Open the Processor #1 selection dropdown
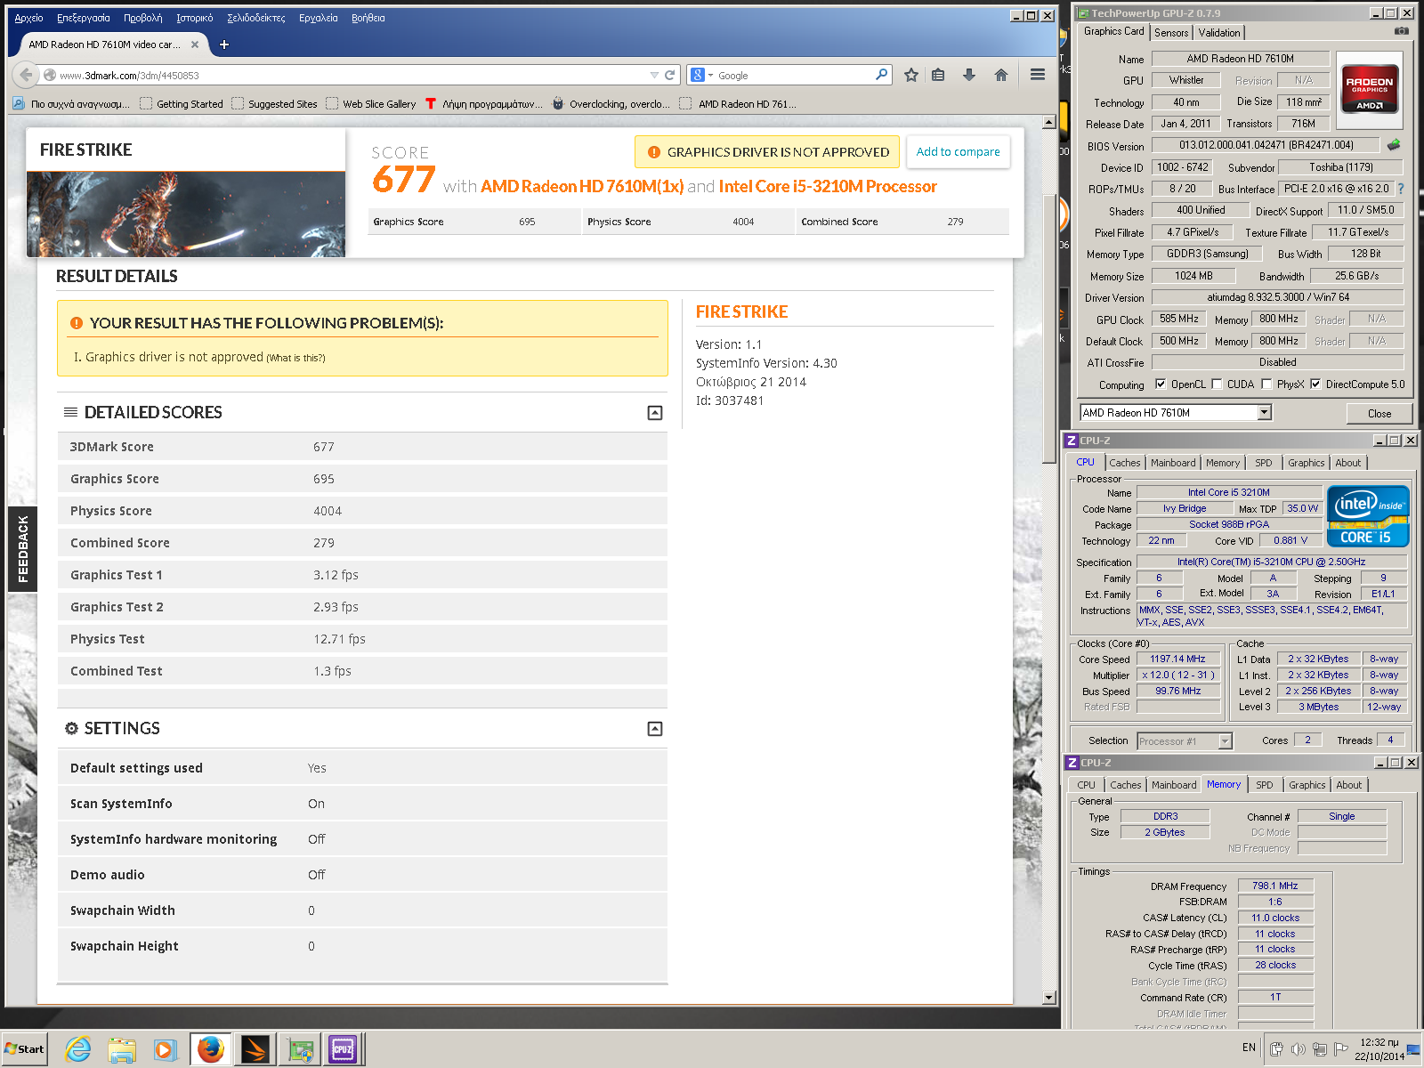 [1225, 740]
